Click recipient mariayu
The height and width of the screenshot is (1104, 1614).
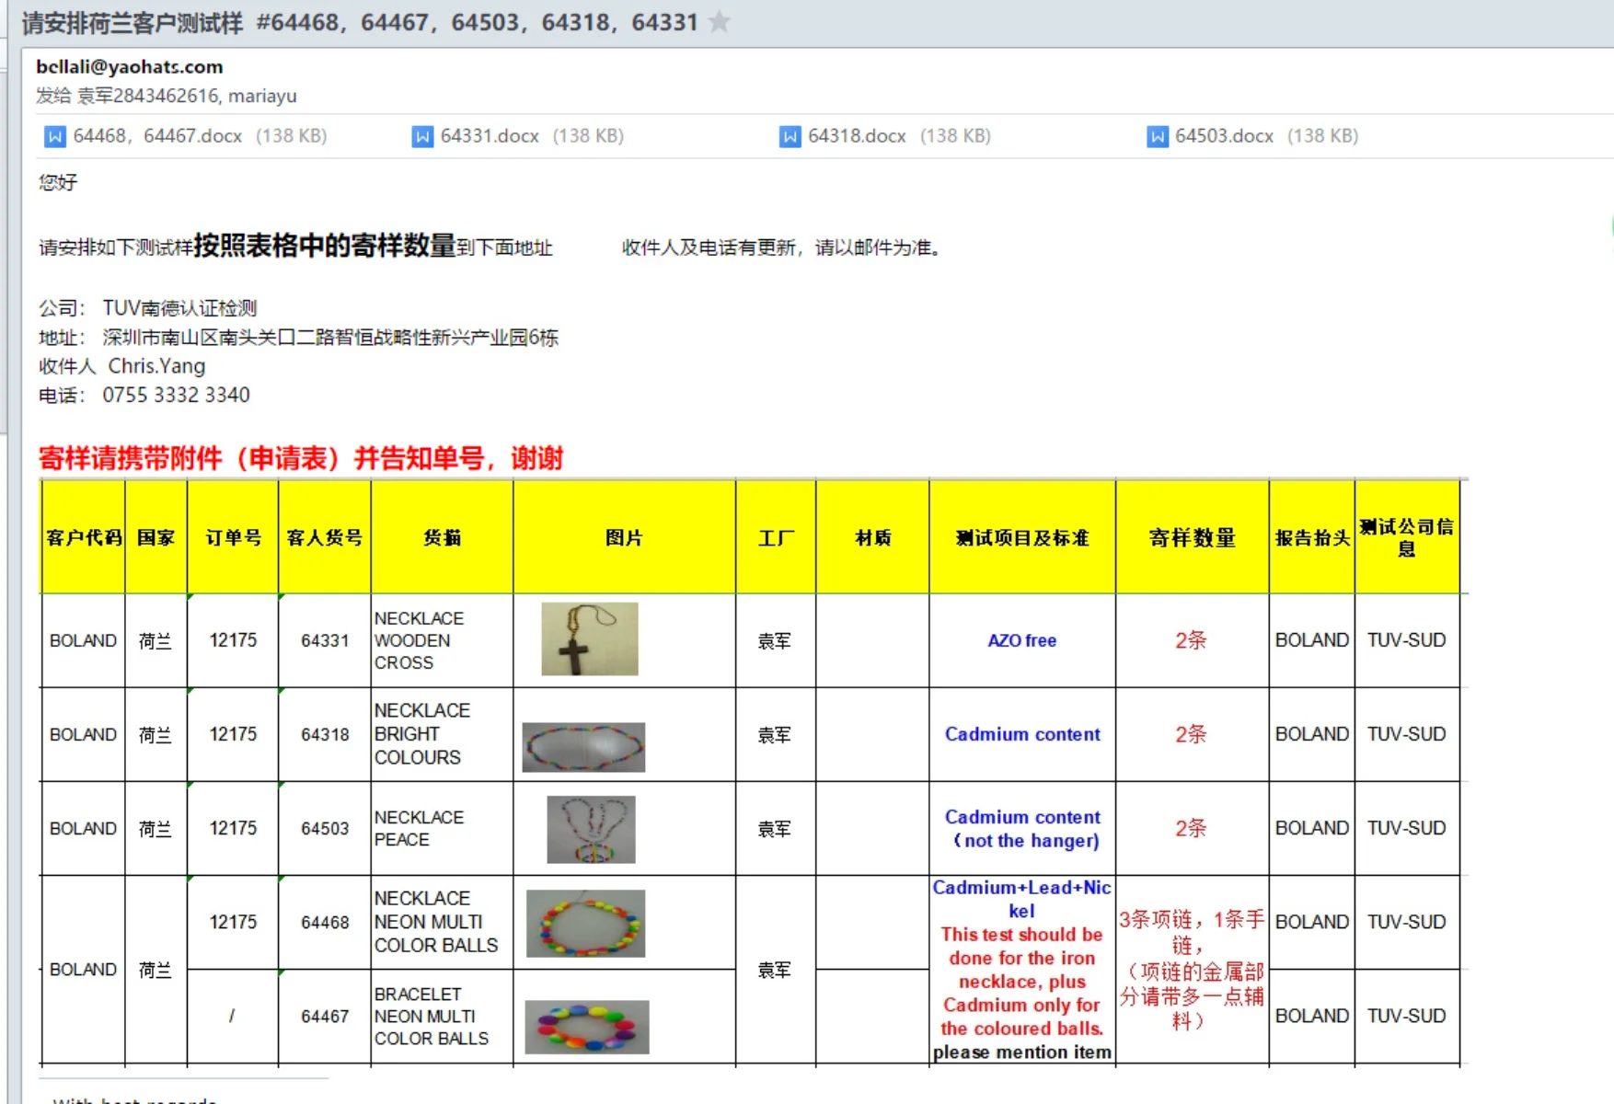click(262, 96)
